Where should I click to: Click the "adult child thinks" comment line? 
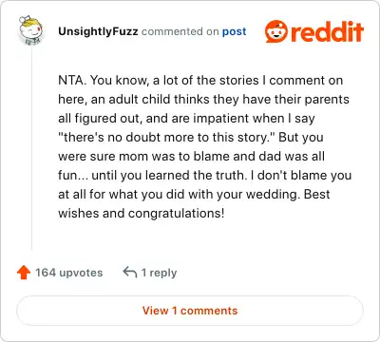(x=203, y=99)
